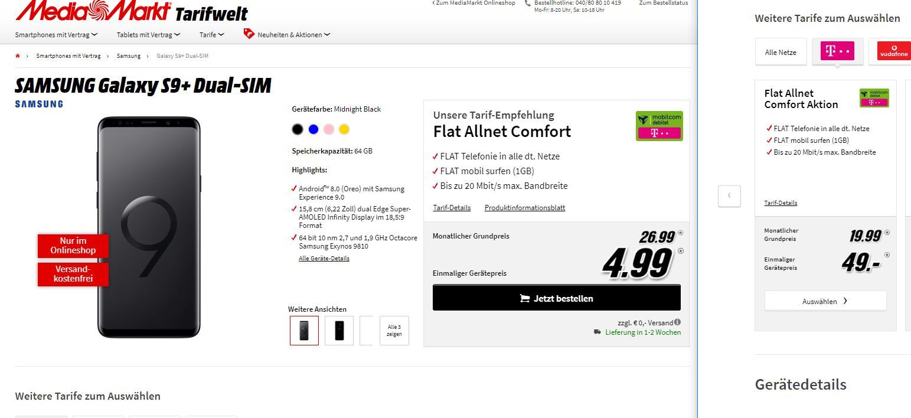Expand Smartphones mit Vertrag menu
The image size is (911, 418).
coord(56,35)
